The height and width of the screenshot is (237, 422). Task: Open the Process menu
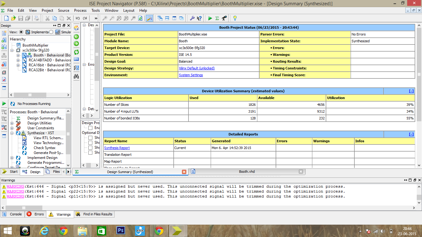coord(80,10)
